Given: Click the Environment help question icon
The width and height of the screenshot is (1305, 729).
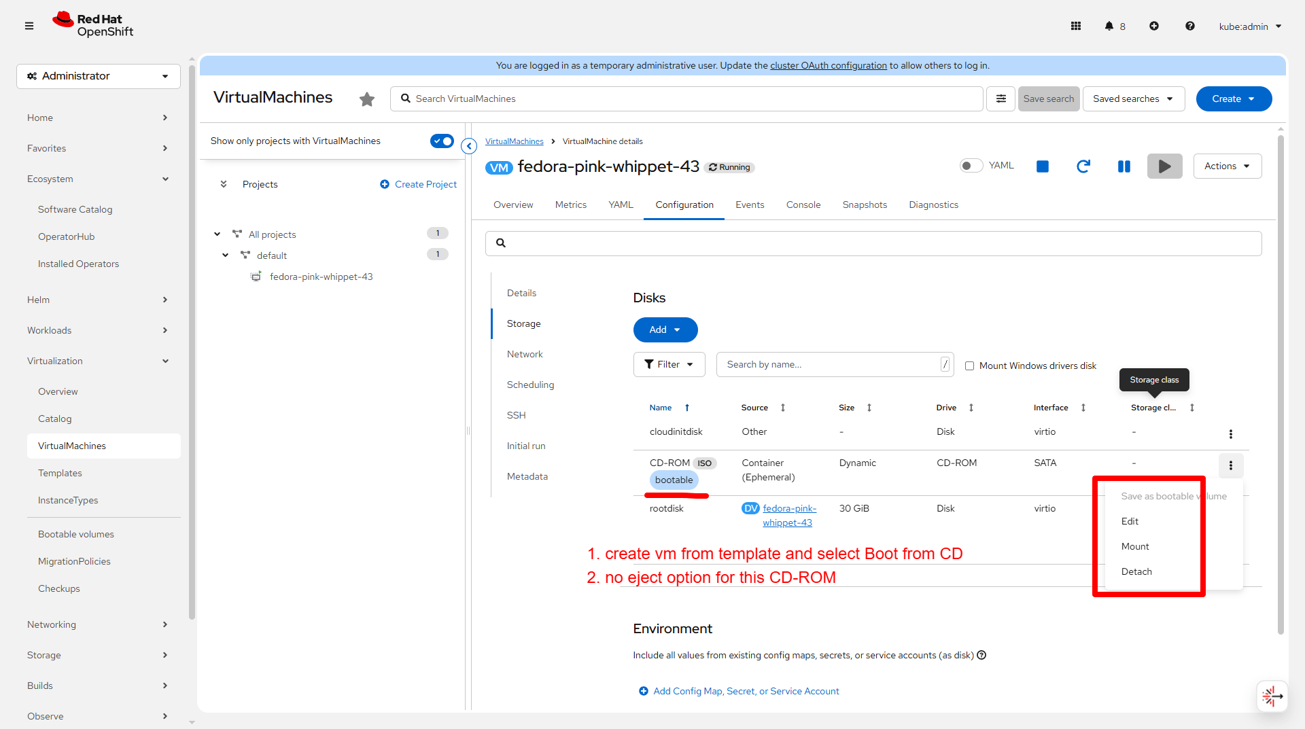Looking at the screenshot, I should click(981, 655).
